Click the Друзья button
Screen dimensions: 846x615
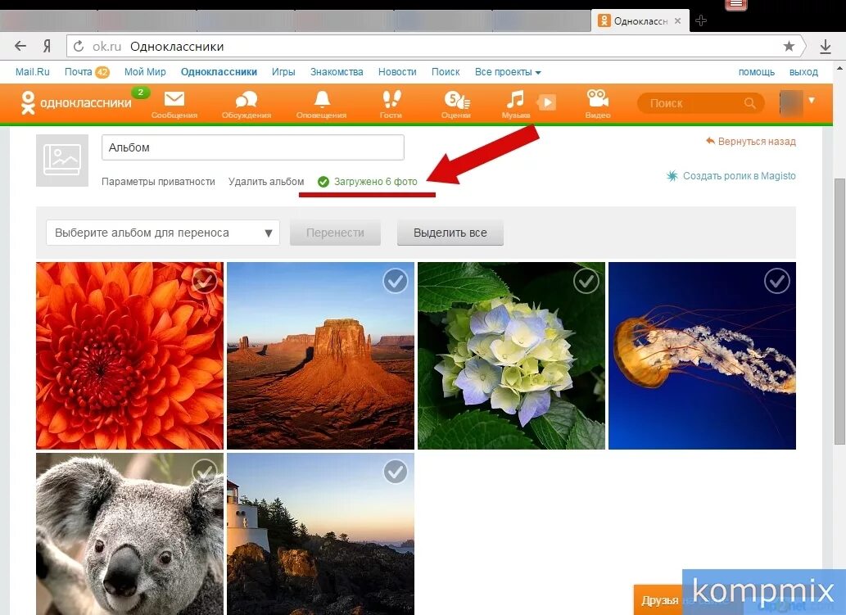point(658,600)
